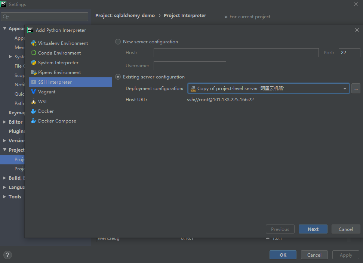363x263 pixels.
Task: Click the Notifications settings tree item
Action: pyautogui.click(x=19, y=85)
